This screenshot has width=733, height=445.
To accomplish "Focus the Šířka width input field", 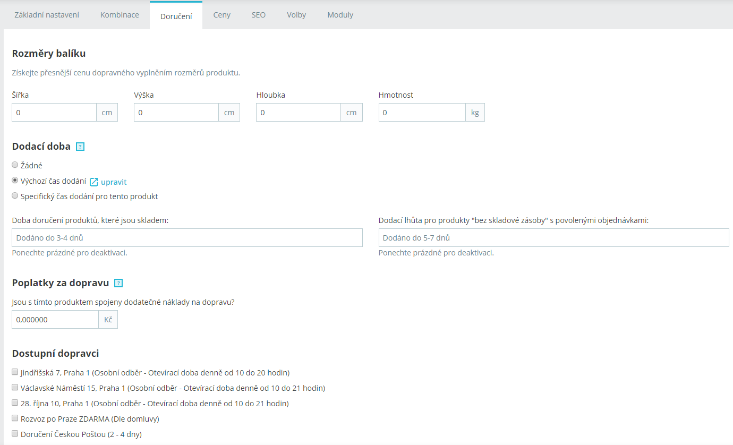I will click(x=54, y=113).
